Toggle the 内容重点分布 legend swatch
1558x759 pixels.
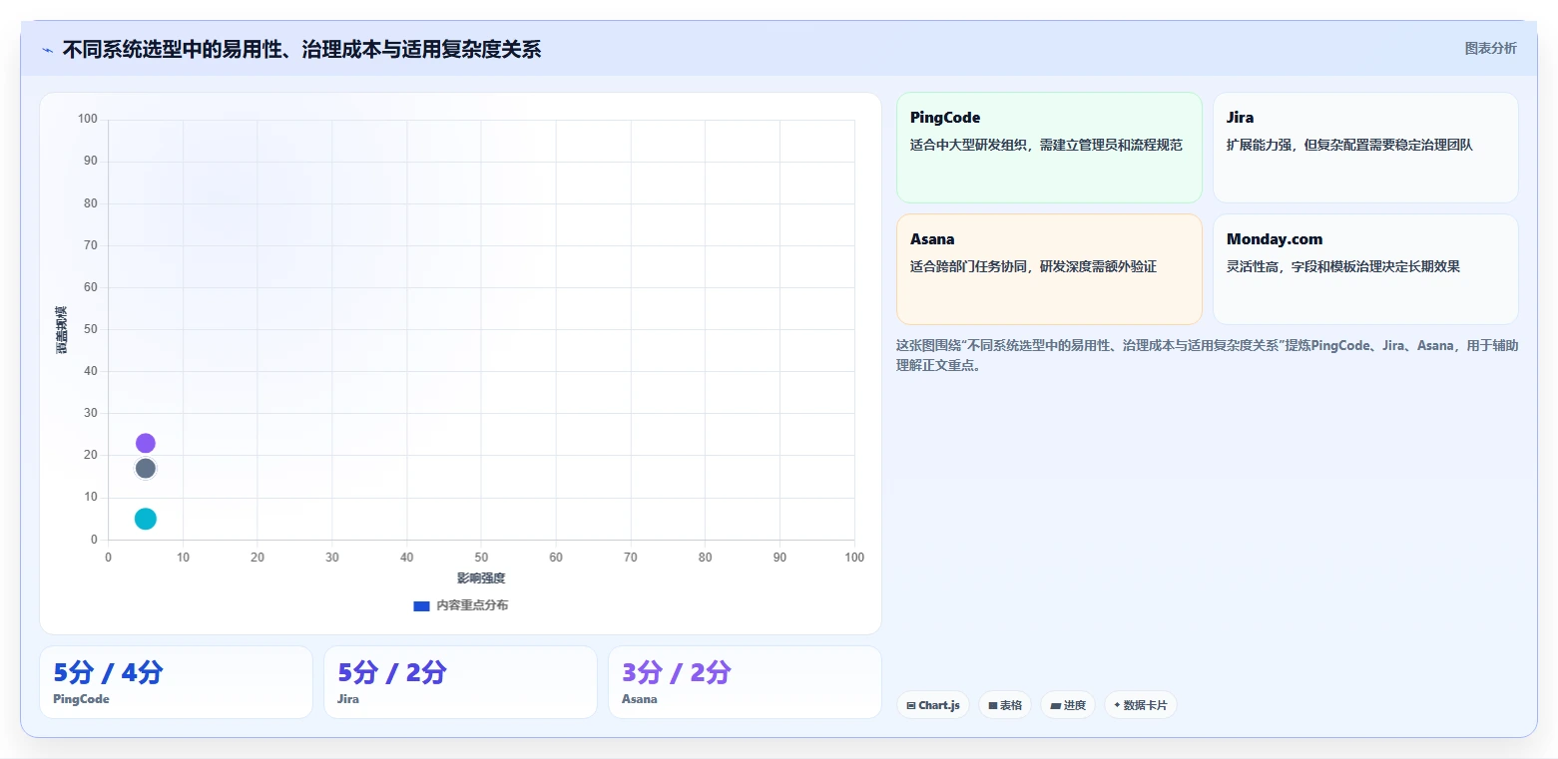(421, 606)
